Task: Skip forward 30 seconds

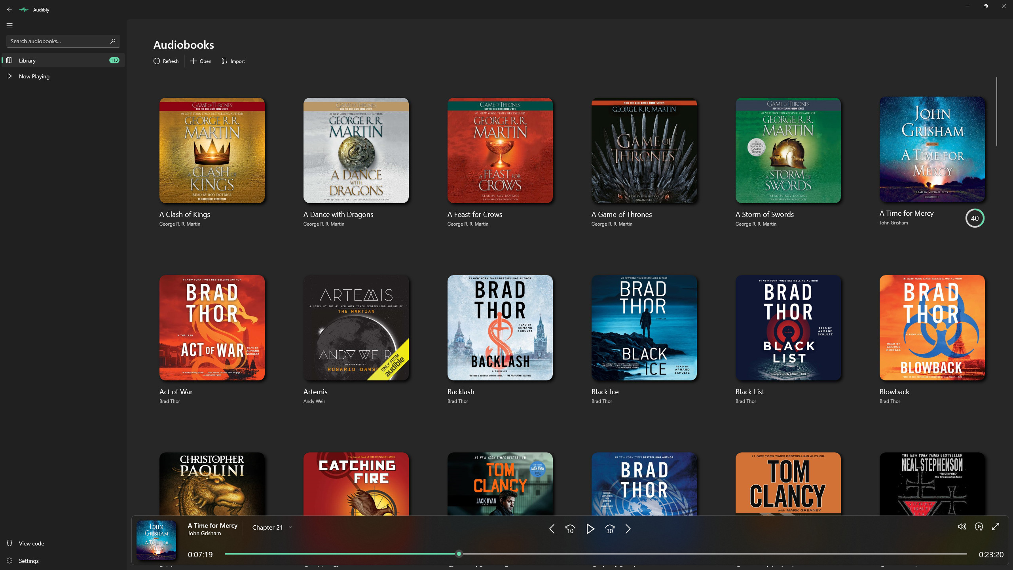Action: point(609,529)
